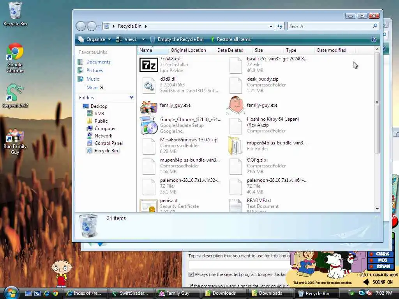Open the Windows Start orb
The image size is (399, 299).
[x=11, y=293]
